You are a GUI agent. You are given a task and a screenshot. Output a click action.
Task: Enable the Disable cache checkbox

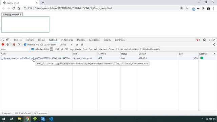[41, 44]
